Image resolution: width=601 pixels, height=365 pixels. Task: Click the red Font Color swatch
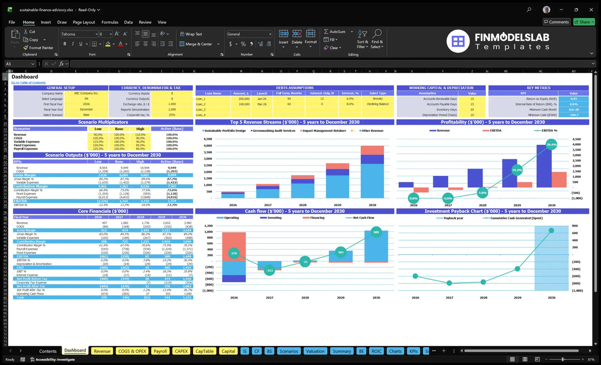[120, 44]
